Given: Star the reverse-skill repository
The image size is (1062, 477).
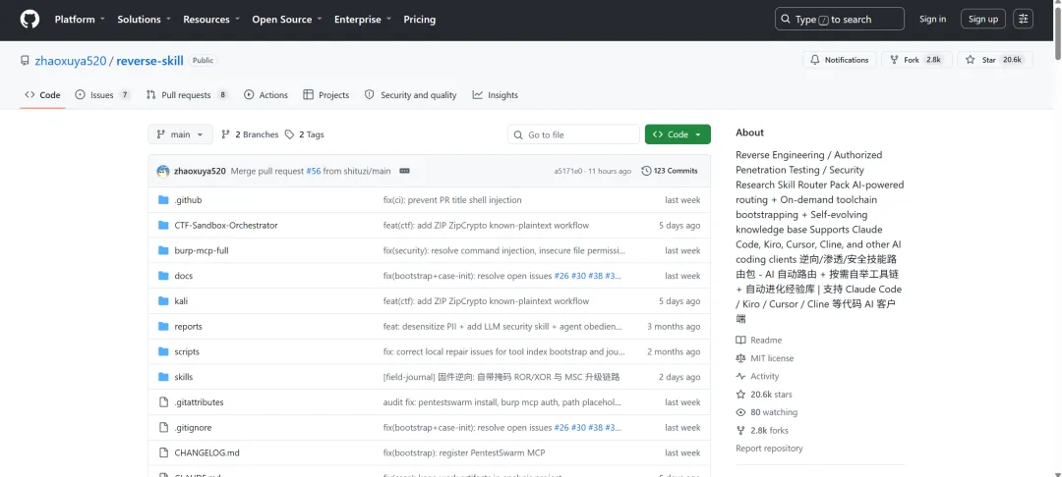Looking at the screenshot, I should pos(995,60).
